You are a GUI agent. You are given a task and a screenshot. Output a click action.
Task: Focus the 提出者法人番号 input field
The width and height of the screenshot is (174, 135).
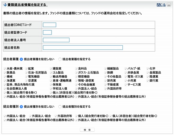coord(56,40)
